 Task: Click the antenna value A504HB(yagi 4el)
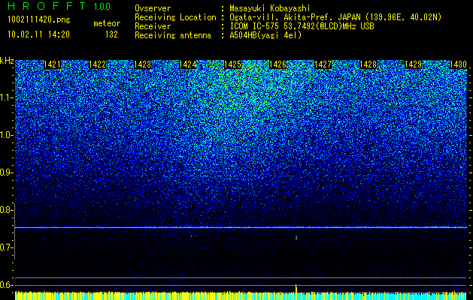265,35
